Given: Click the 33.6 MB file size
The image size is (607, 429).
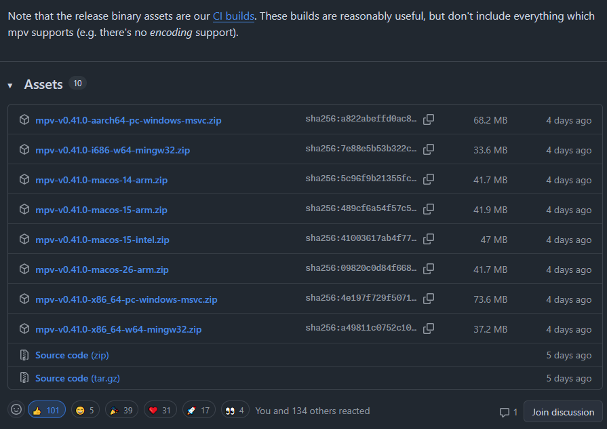Looking at the screenshot, I should click(x=490, y=151).
